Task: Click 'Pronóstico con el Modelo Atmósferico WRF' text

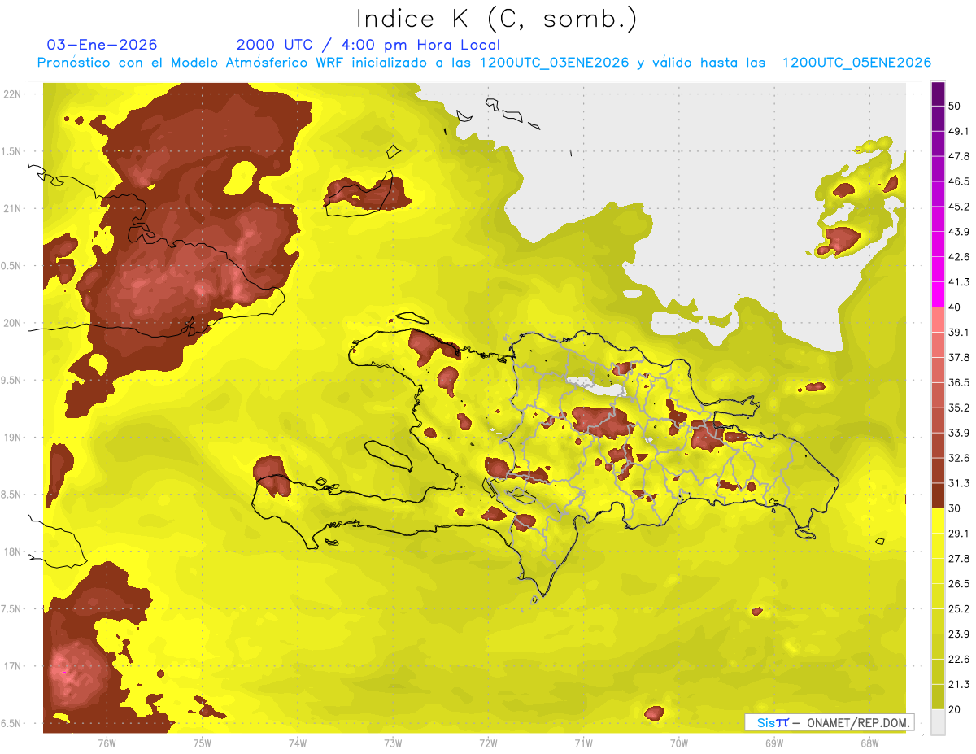Action: coord(193,63)
